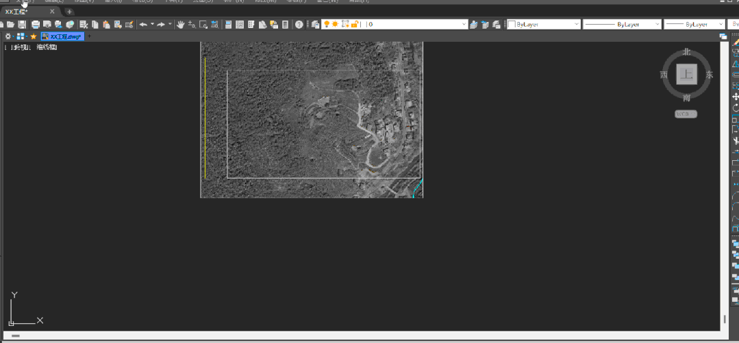This screenshot has height=343, width=739.
Task: Click the vertical scrollbar thumb at lower right
Action: (x=725, y=318)
